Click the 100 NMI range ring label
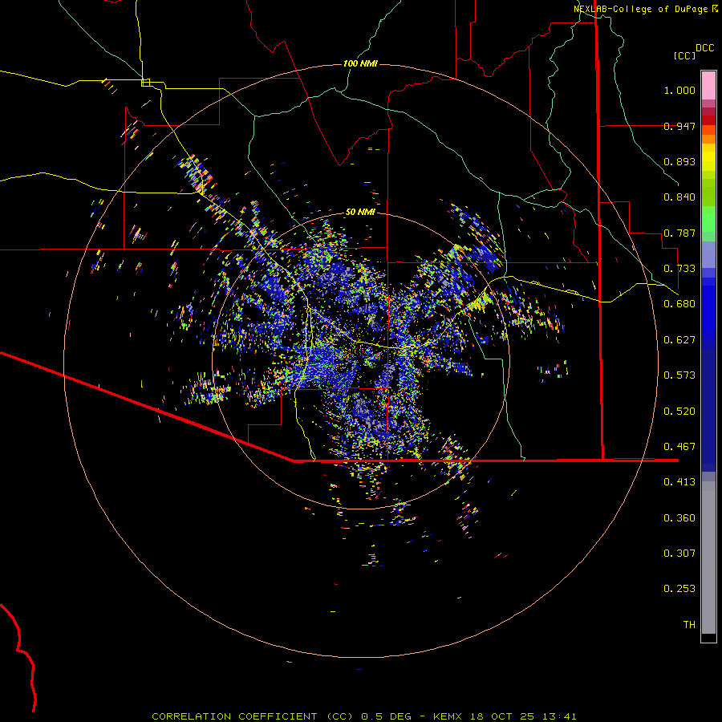Viewport: 722px width, 722px height. point(360,63)
